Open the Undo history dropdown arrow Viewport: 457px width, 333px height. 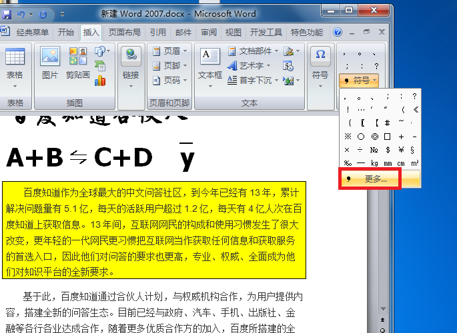[x=31, y=14]
